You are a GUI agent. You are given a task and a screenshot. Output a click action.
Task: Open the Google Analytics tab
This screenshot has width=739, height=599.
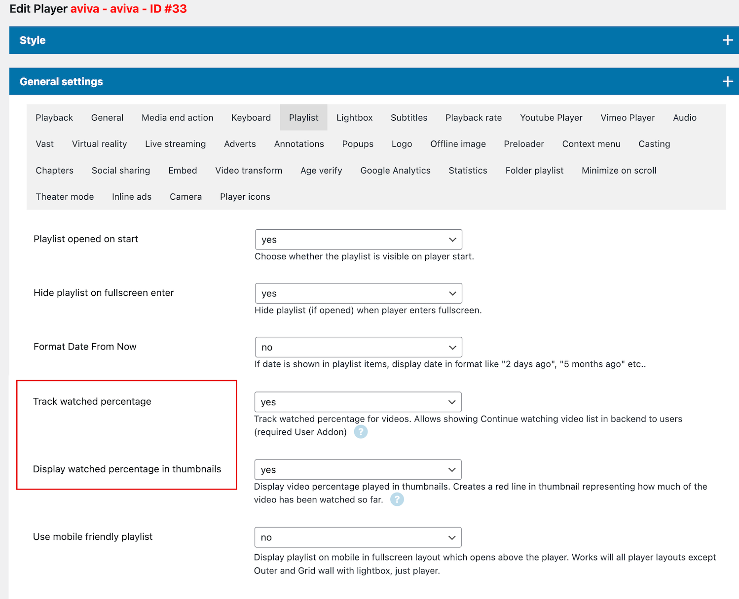[x=395, y=171]
